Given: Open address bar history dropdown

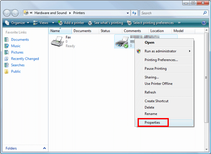Looking at the screenshot, I should [127, 13].
